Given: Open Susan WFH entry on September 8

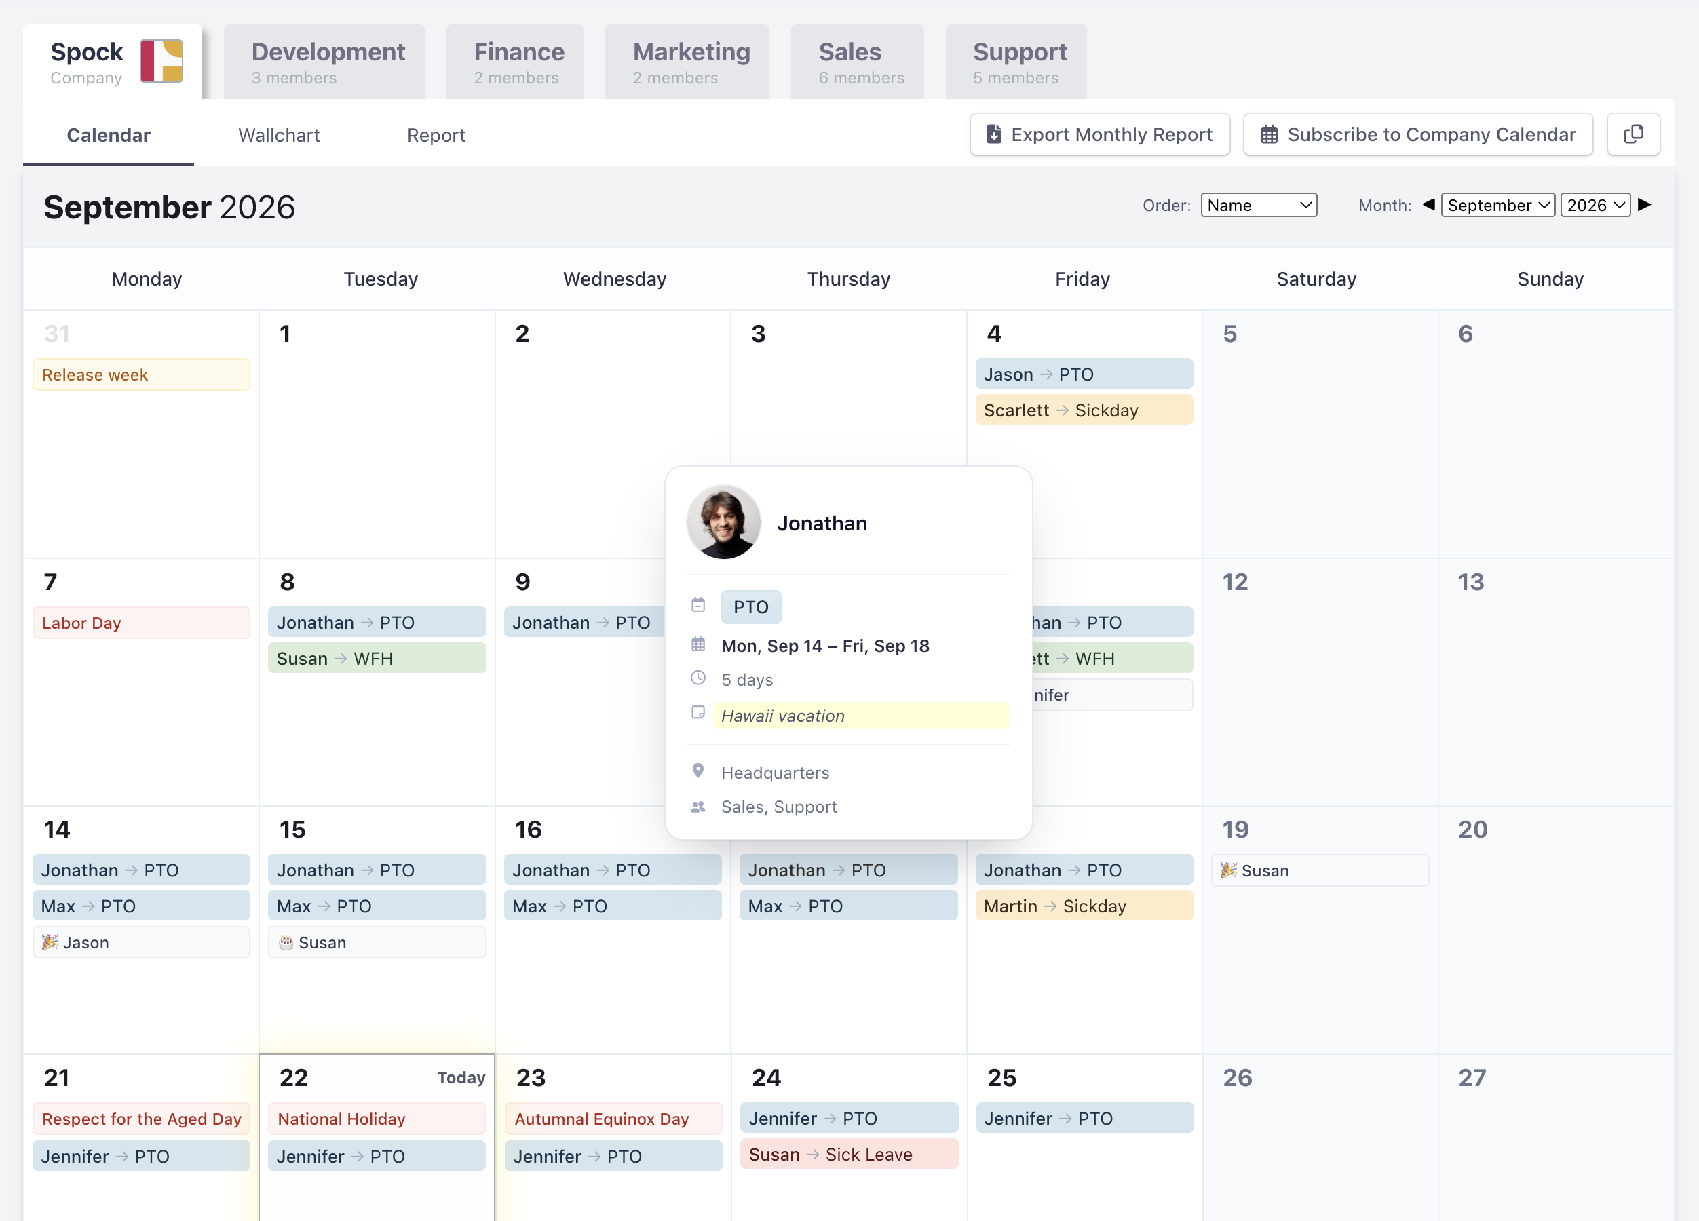Looking at the screenshot, I should pos(377,658).
